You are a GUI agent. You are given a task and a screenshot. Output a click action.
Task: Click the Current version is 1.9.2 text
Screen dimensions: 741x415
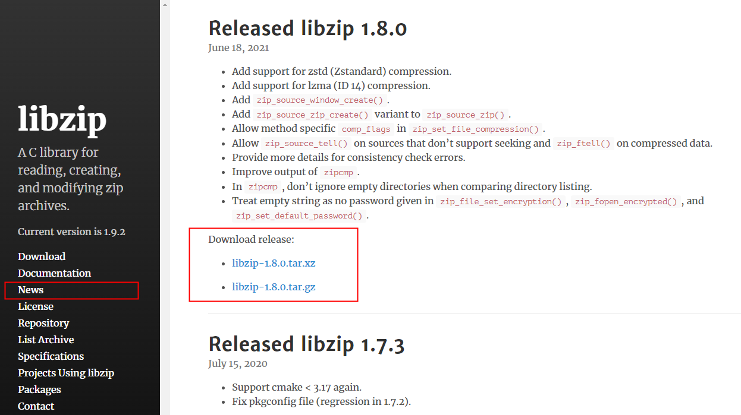tap(71, 232)
